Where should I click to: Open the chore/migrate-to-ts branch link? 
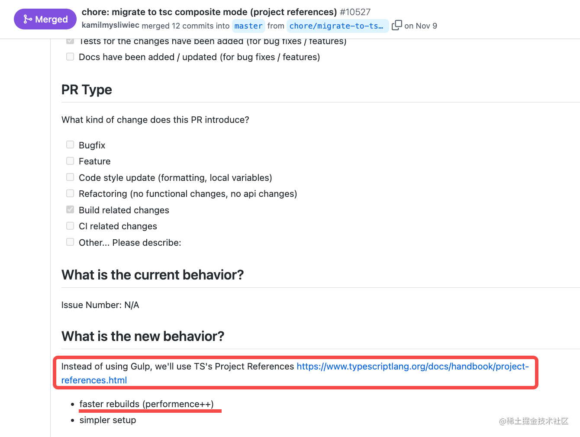[337, 26]
